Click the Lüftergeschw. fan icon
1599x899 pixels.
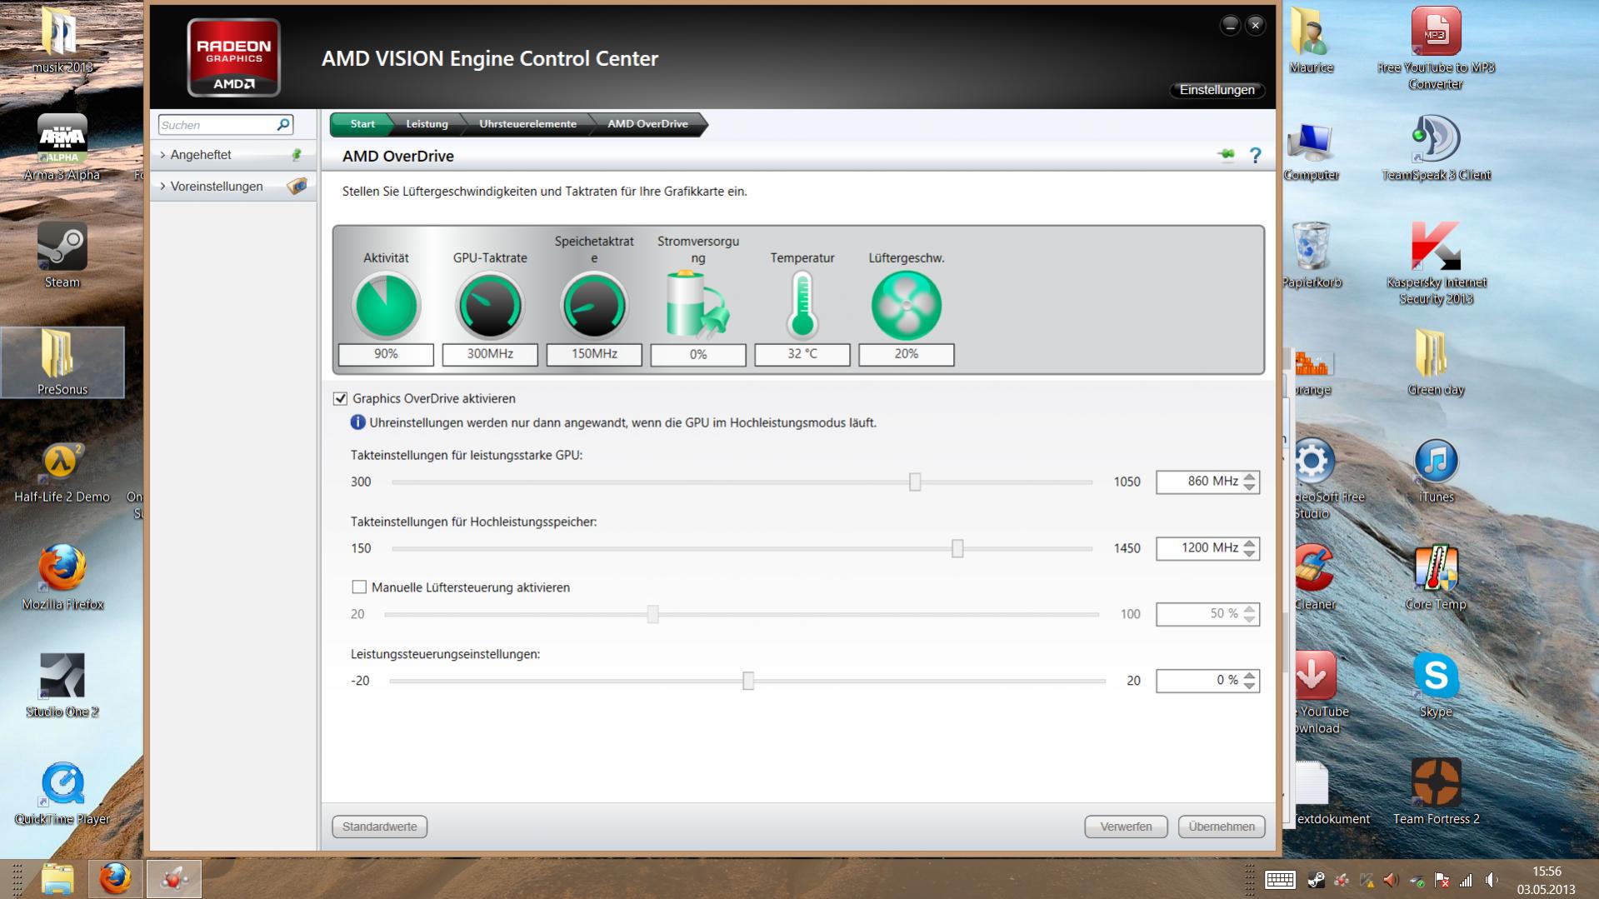click(x=907, y=306)
